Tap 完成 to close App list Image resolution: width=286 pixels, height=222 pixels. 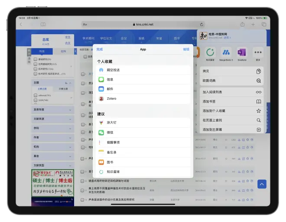pyautogui.click(x=100, y=49)
